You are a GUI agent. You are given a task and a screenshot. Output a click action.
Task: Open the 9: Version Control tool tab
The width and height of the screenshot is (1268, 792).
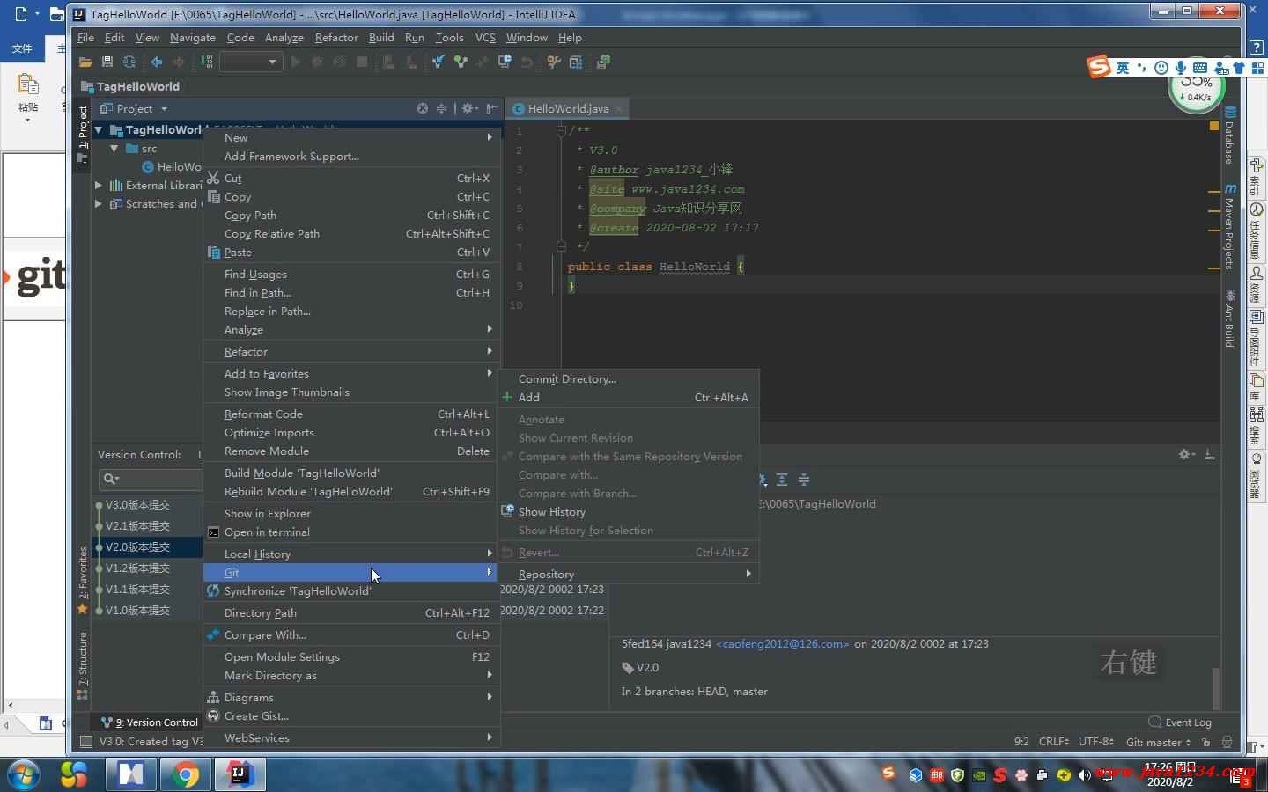[150, 722]
